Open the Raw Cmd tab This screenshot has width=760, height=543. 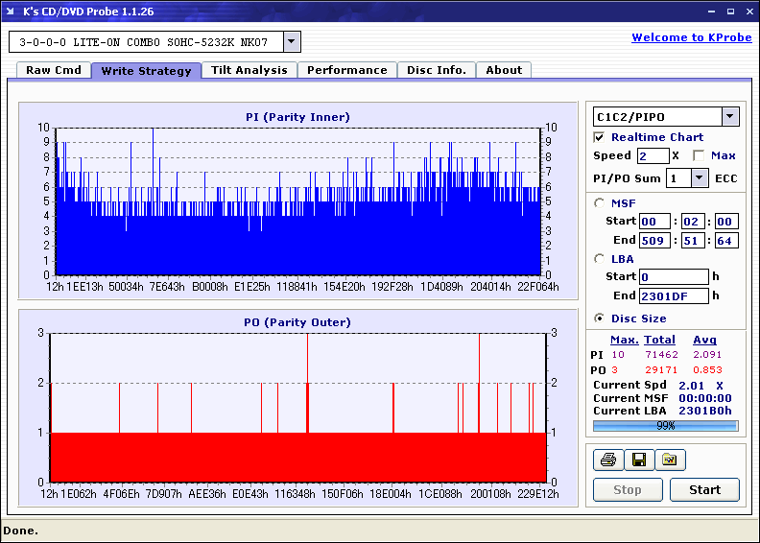click(x=54, y=70)
